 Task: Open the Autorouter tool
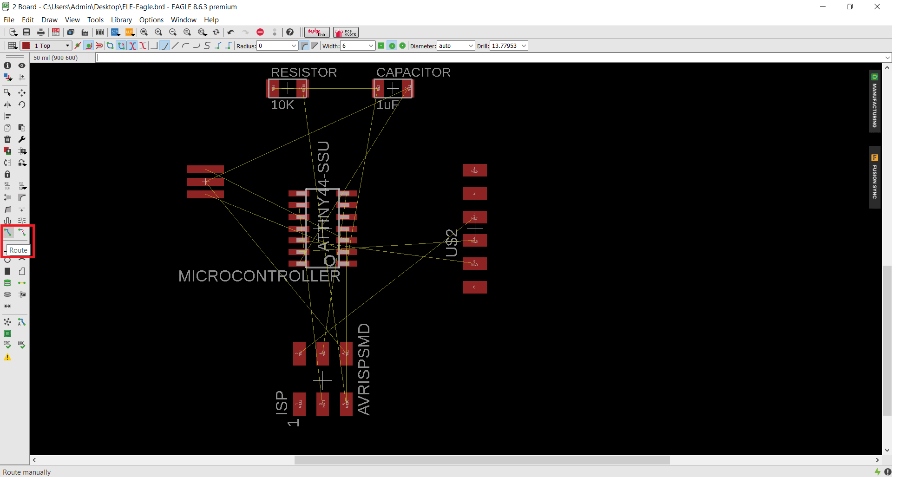[x=22, y=322]
